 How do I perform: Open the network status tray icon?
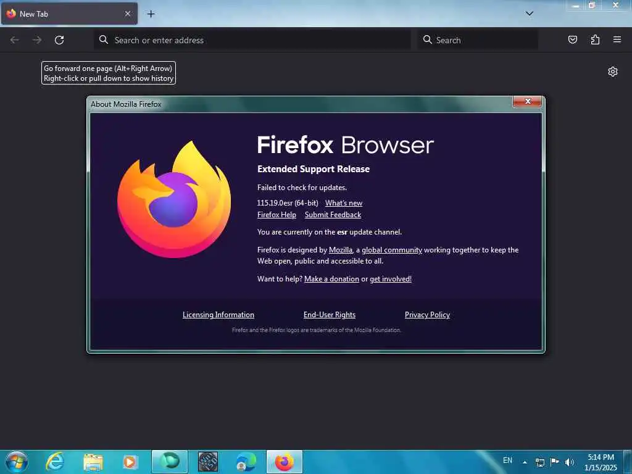pyautogui.click(x=539, y=462)
